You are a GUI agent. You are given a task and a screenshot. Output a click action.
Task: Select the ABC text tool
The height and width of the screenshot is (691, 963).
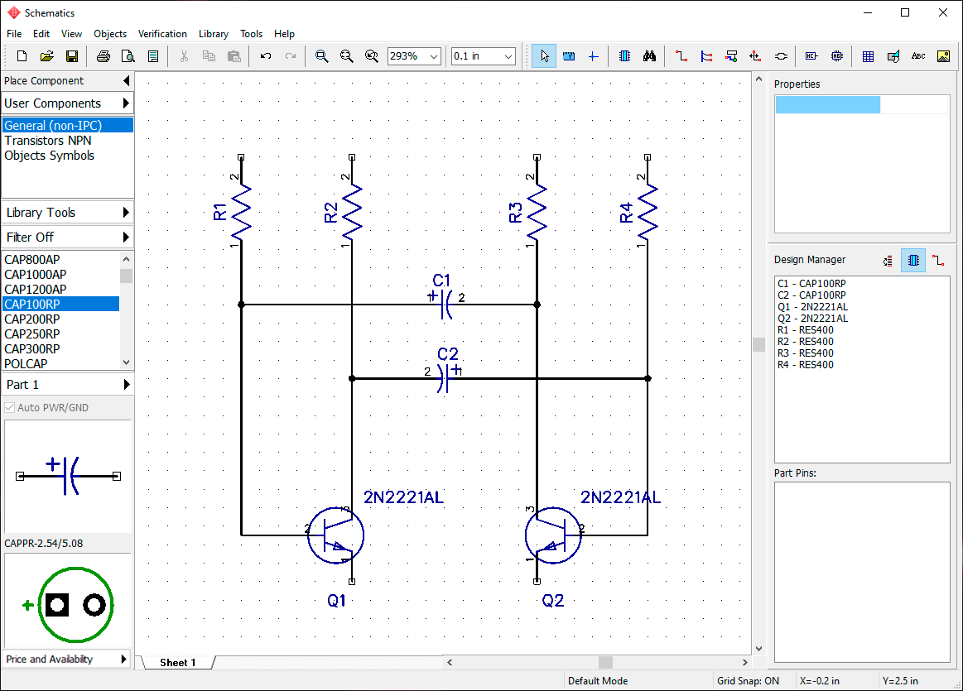(x=918, y=55)
